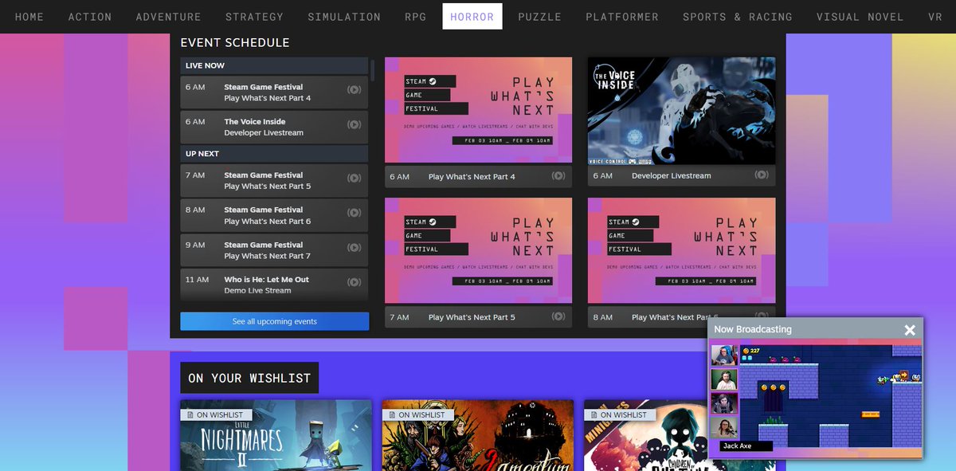Open Little Nightmares II wishlist card

pyautogui.click(x=276, y=435)
